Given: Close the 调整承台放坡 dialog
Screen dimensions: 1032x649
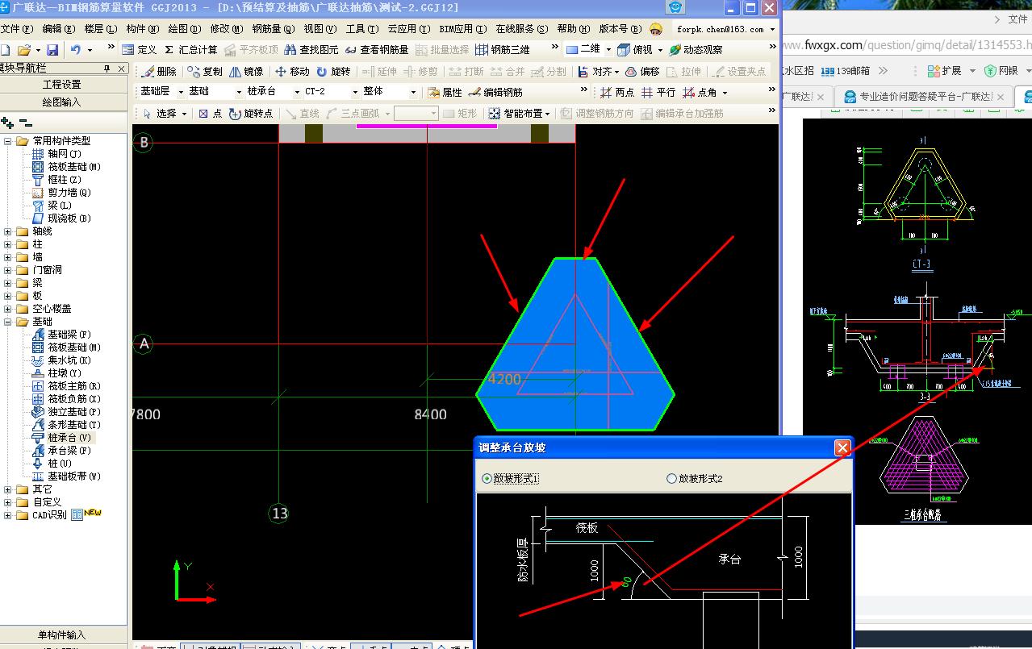Looking at the screenshot, I should tap(842, 447).
